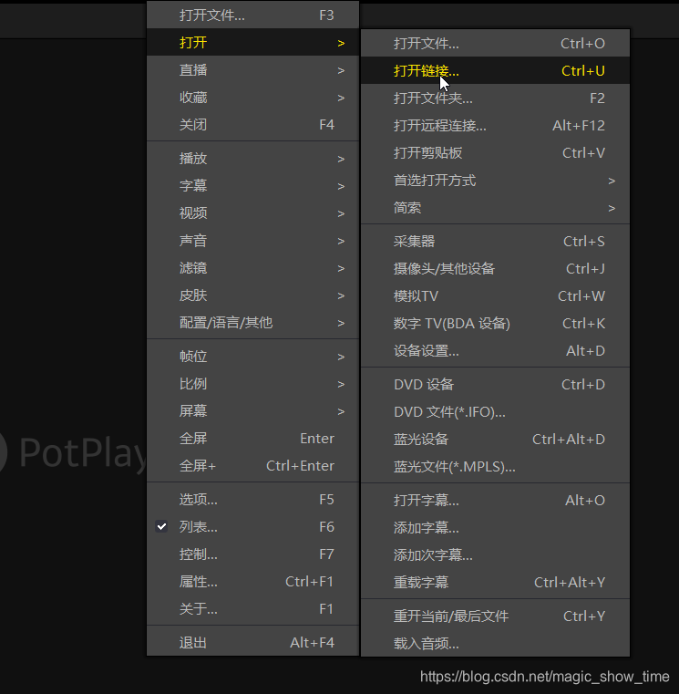Select 打开文件夹... F2
The image size is (679, 694).
click(496, 98)
